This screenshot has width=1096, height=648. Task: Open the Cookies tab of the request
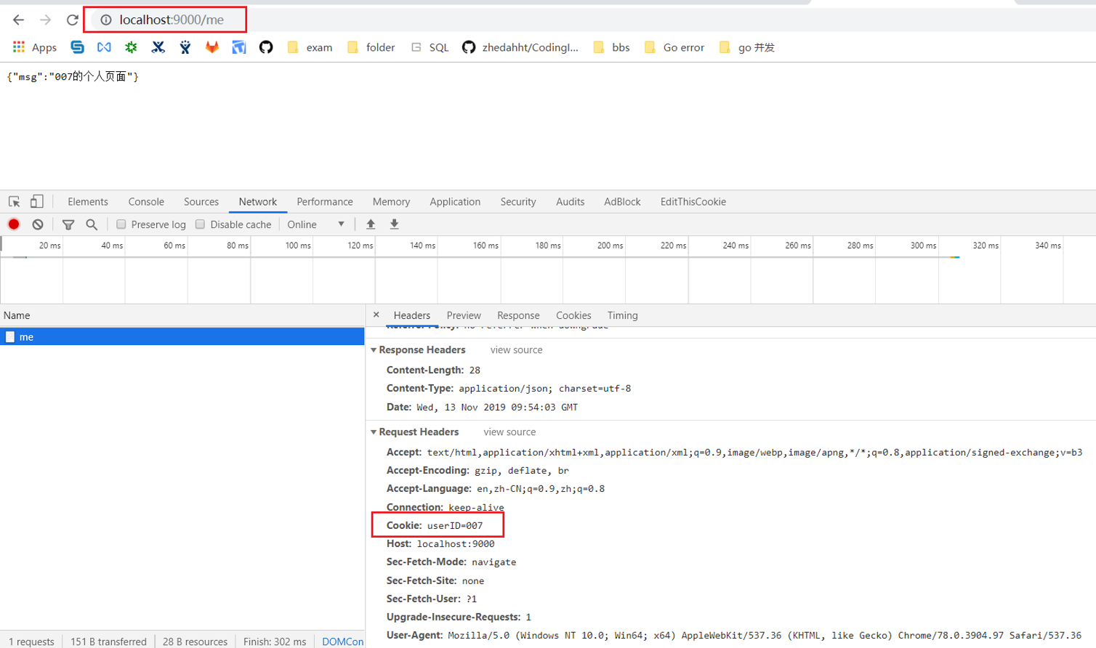coord(573,315)
